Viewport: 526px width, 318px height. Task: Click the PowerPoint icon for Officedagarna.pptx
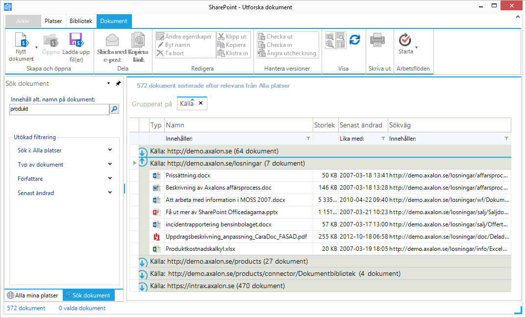[156, 212]
